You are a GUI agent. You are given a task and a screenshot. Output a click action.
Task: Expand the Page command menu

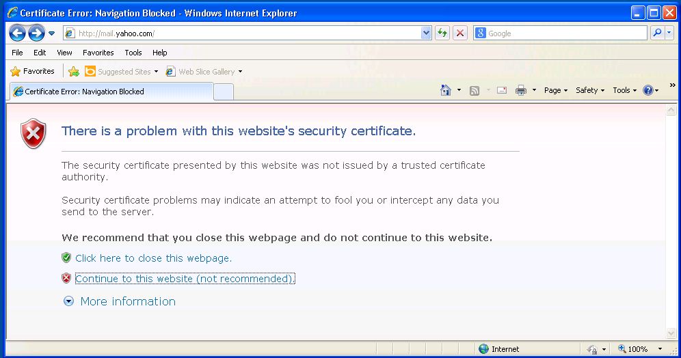555,90
